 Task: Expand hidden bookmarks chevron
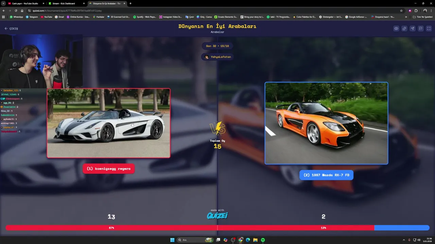pos(406,17)
